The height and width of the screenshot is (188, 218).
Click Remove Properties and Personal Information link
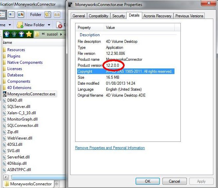click(110, 148)
